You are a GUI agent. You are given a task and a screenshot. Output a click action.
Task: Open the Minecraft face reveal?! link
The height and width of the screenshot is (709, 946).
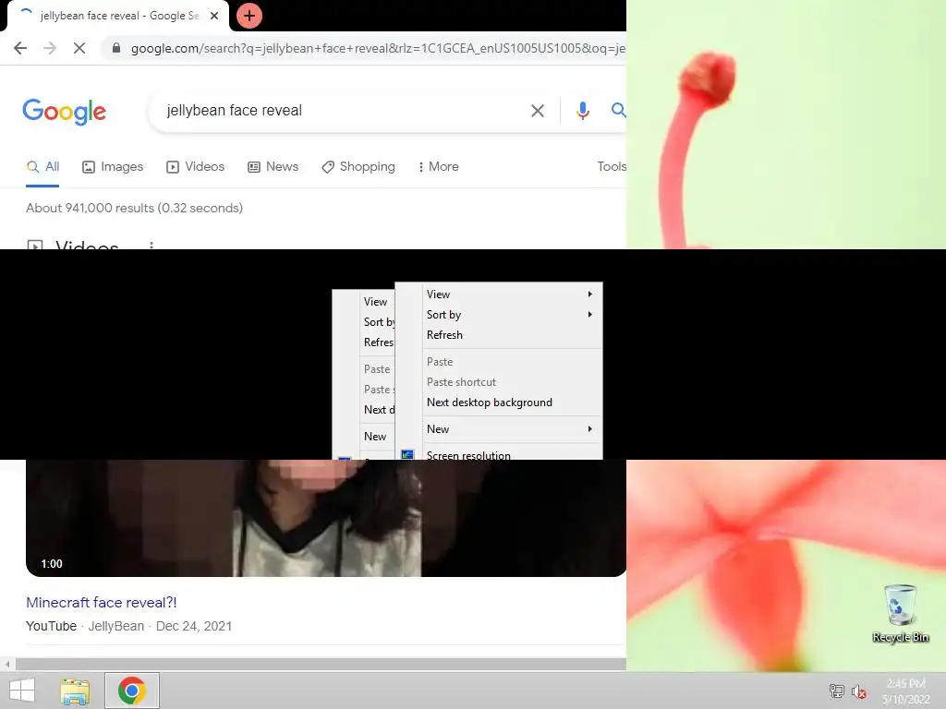click(x=102, y=602)
